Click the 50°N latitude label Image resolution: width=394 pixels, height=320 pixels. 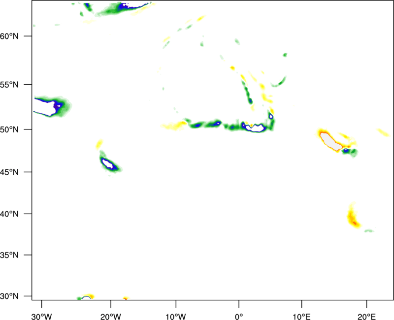[x=9, y=129]
